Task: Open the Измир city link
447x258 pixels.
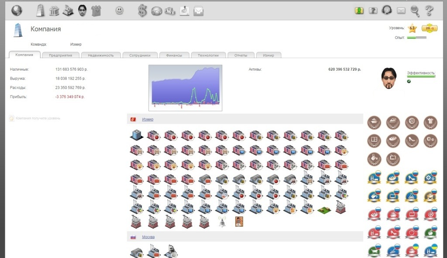Action: tap(148, 119)
